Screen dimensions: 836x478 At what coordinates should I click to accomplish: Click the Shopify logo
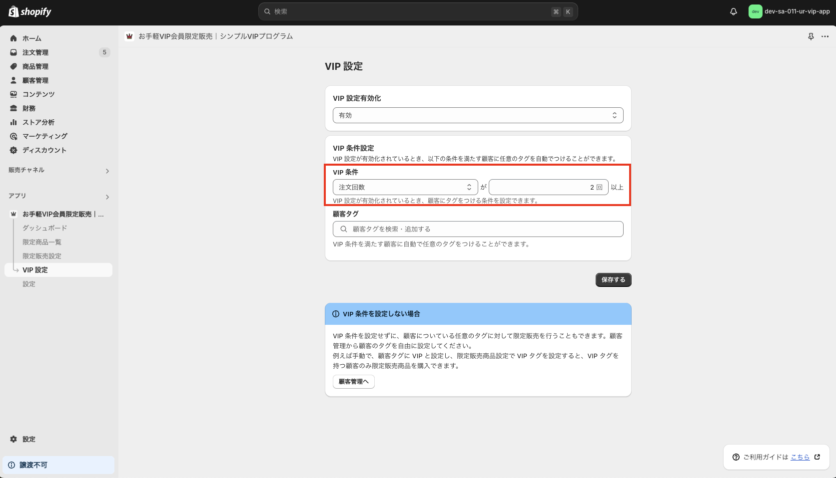30,11
